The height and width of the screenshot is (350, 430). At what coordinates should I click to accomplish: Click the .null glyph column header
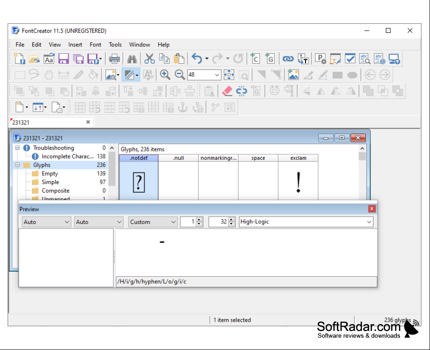(178, 158)
